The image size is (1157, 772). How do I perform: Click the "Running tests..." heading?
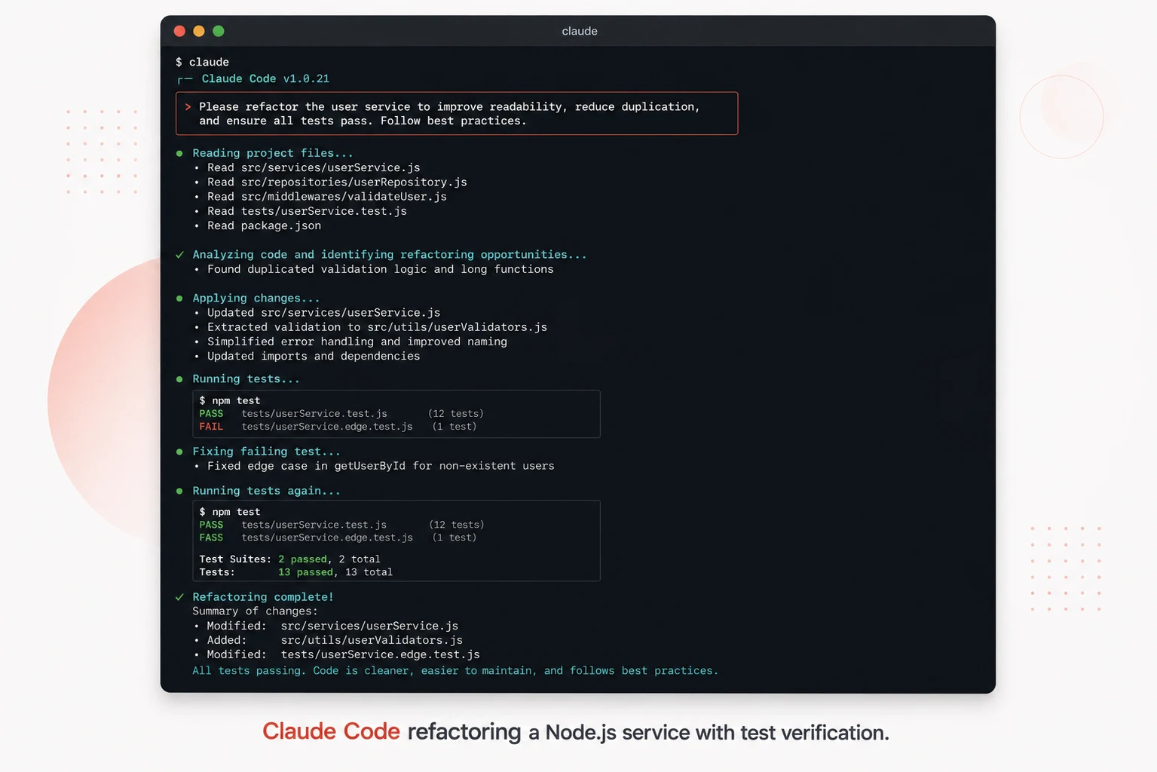click(x=246, y=379)
